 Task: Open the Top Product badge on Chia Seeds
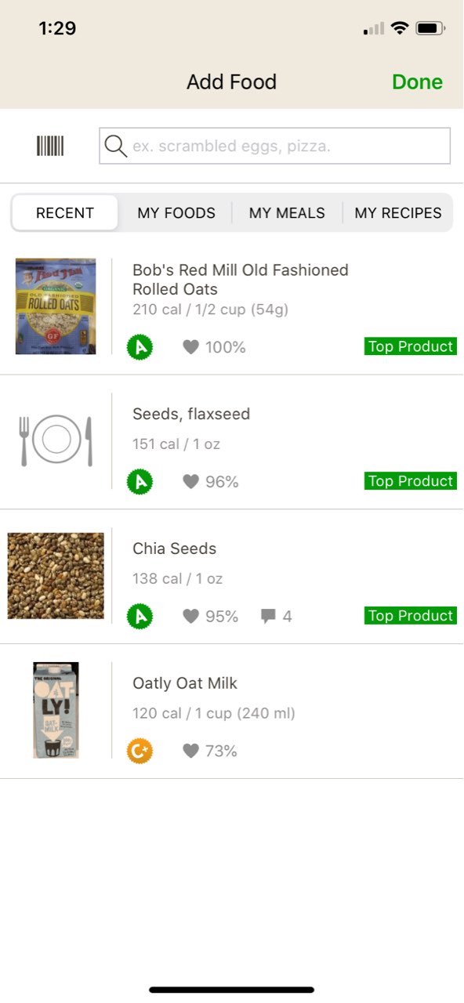tap(410, 615)
